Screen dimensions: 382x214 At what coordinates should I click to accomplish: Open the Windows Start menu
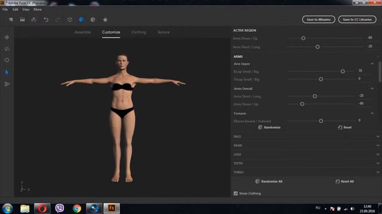click(x=8, y=209)
